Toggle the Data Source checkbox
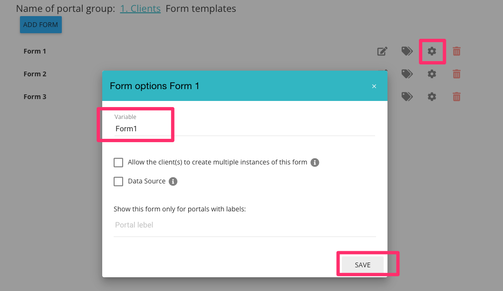The image size is (503, 291). 118,182
